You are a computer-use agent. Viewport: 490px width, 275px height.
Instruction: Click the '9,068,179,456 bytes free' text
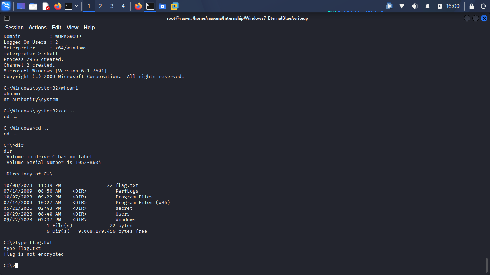coord(113,231)
